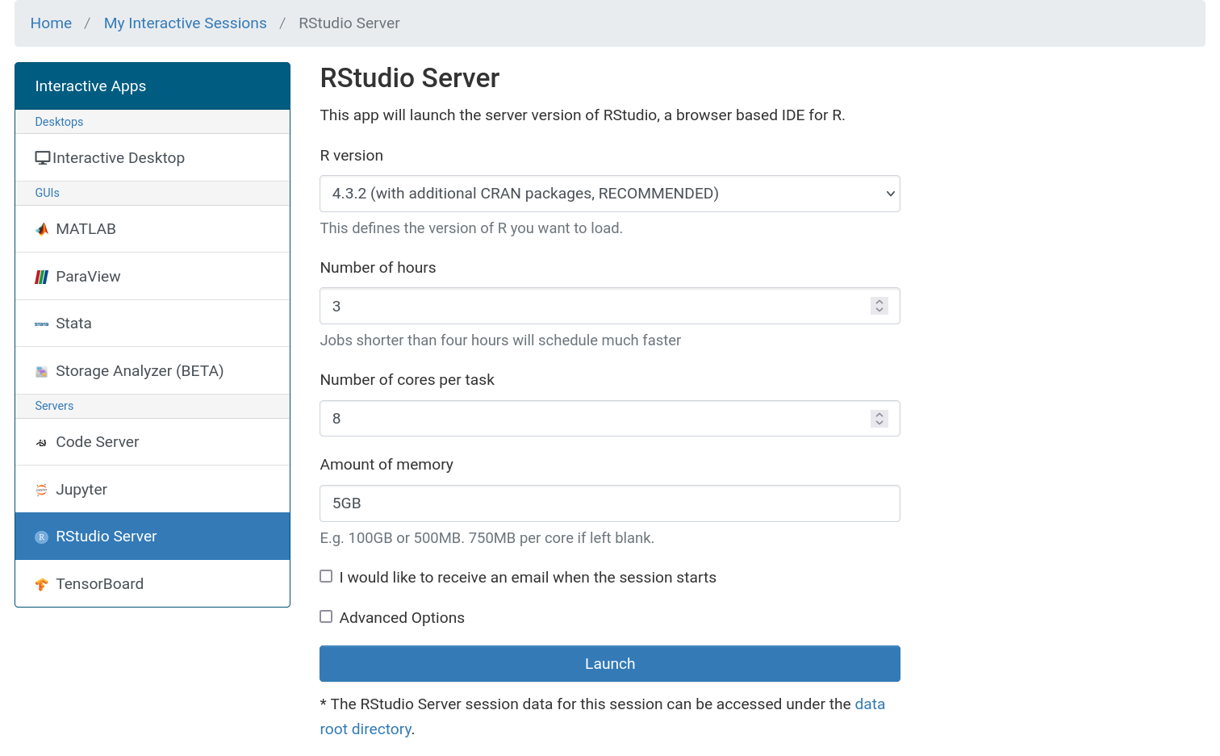The width and height of the screenshot is (1220, 756).
Task: Open Interactive Desktop in the sidebar
Action: [x=152, y=157]
